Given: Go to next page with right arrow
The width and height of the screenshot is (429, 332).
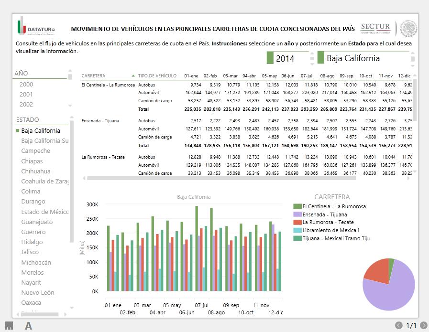Looking at the screenshot, I should [423, 325].
